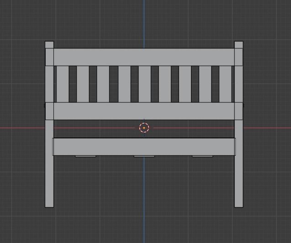The width and height of the screenshot is (291, 243).
Task: Select the bench's top backrest rail
Action: (144, 57)
